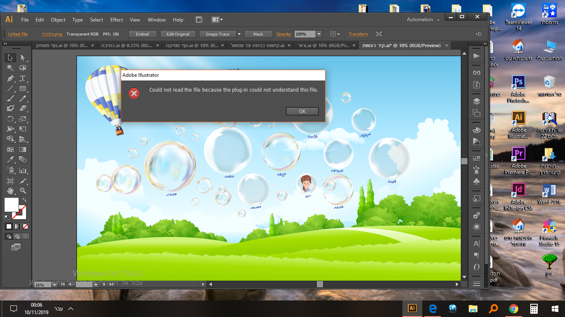565x317 pixels.
Task: Open the Automation workspace switcher
Action: click(x=422, y=19)
